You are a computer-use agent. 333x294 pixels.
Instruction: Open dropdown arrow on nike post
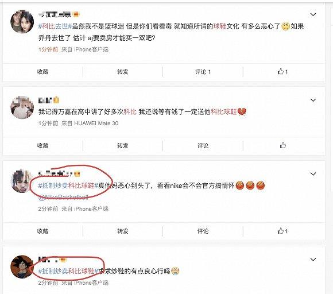click(x=313, y=174)
